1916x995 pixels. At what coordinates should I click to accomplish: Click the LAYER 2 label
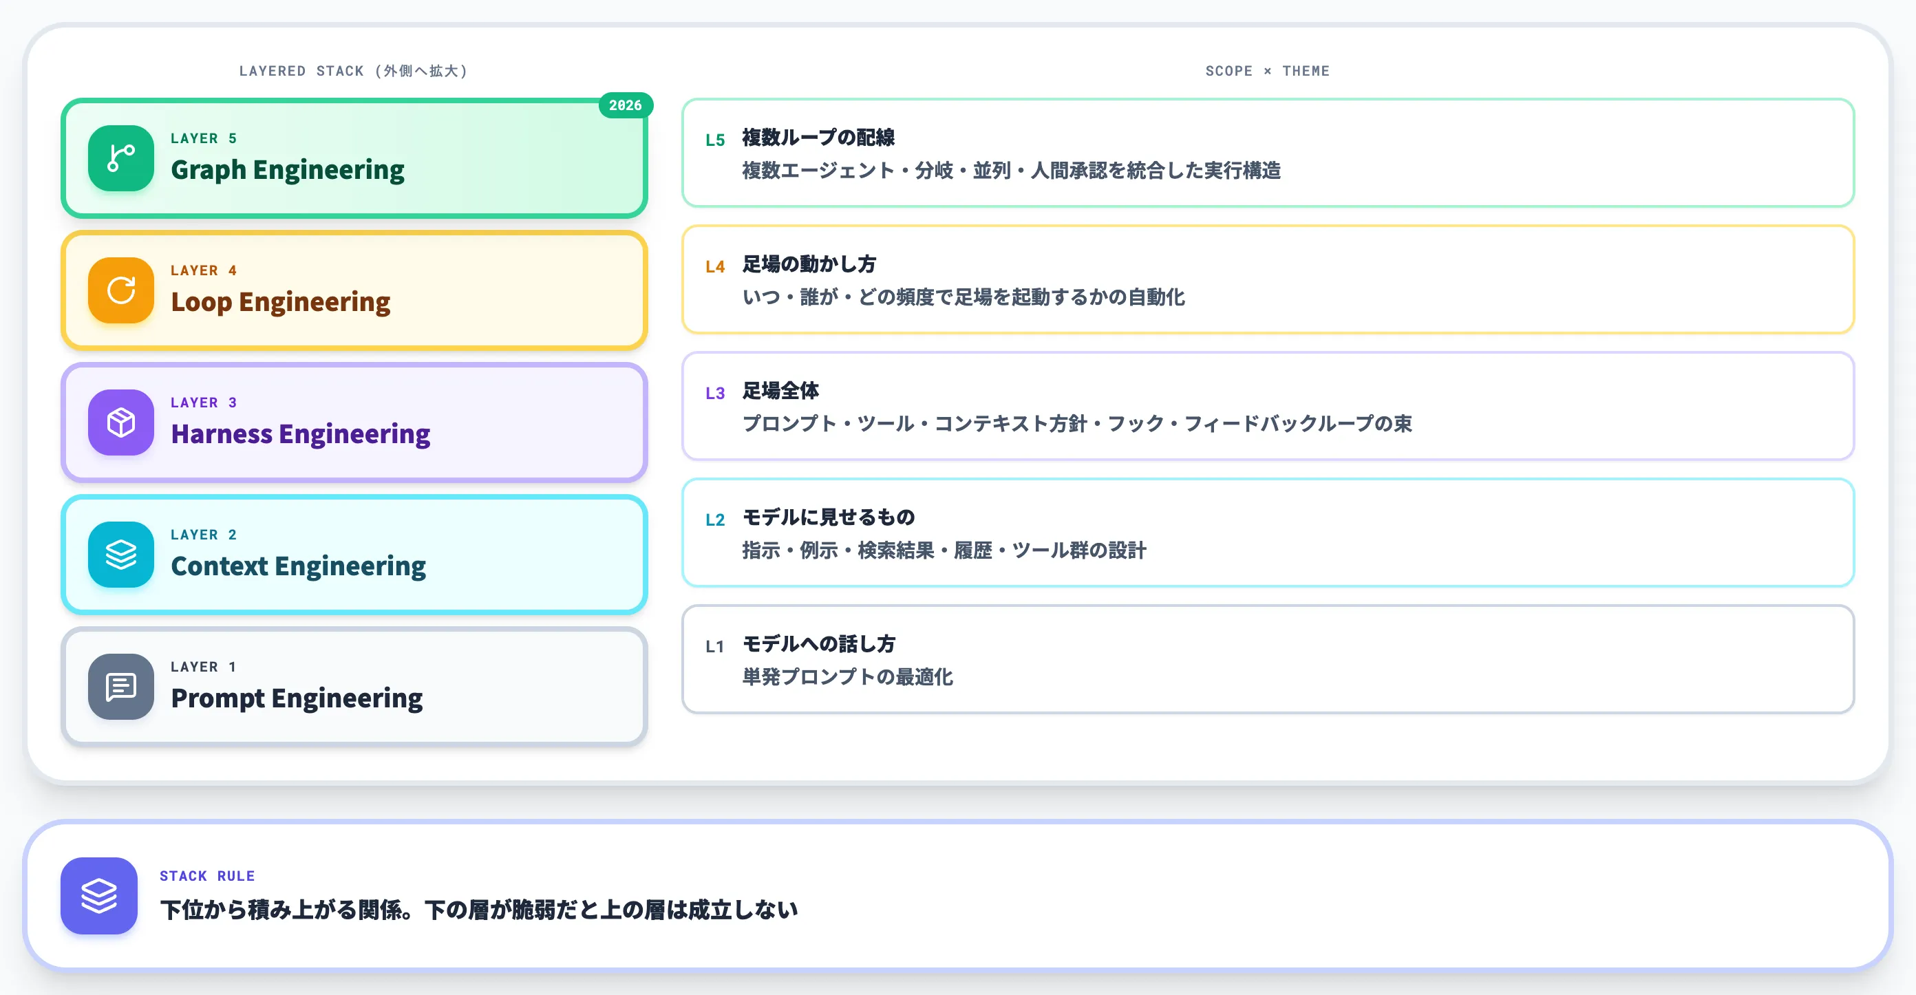coord(204,535)
